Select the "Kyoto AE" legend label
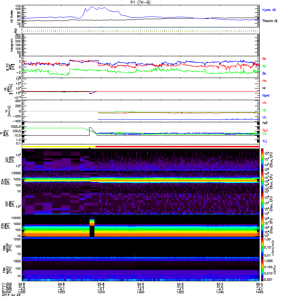This screenshot has width=281, height=300. 269,10
